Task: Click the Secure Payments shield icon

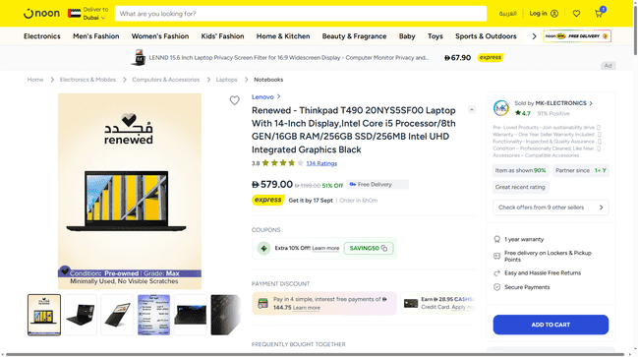Action: [496, 287]
